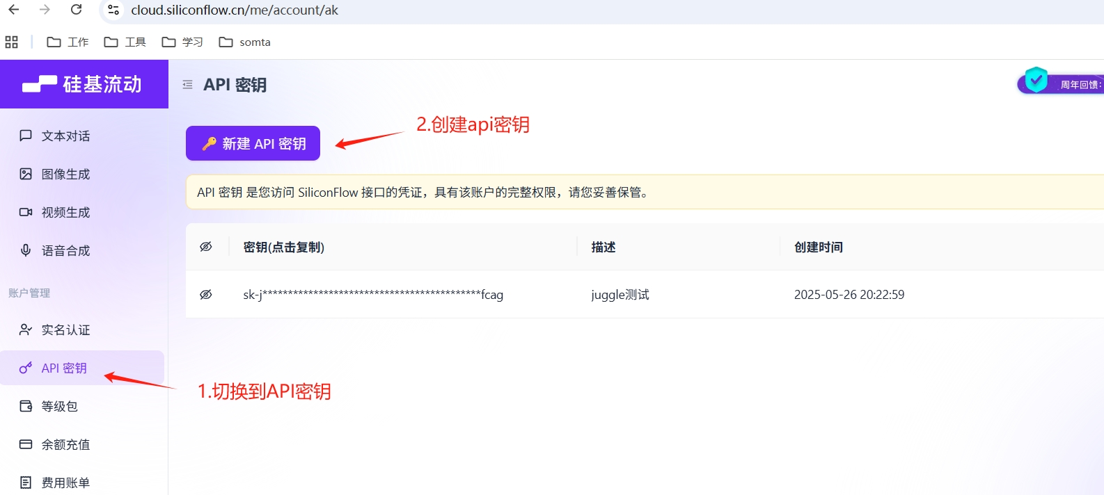Click the 语音合成 microphone icon
The width and height of the screenshot is (1104, 495).
click(26, 250)
